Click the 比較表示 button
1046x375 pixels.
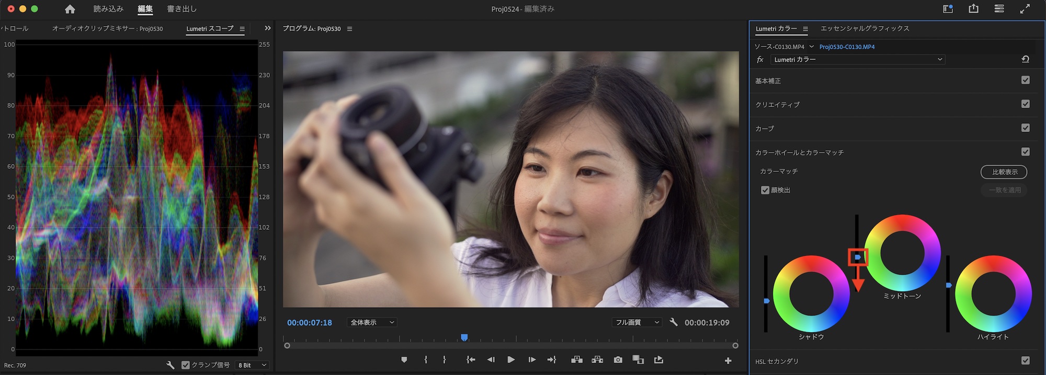pos(1004,172)
